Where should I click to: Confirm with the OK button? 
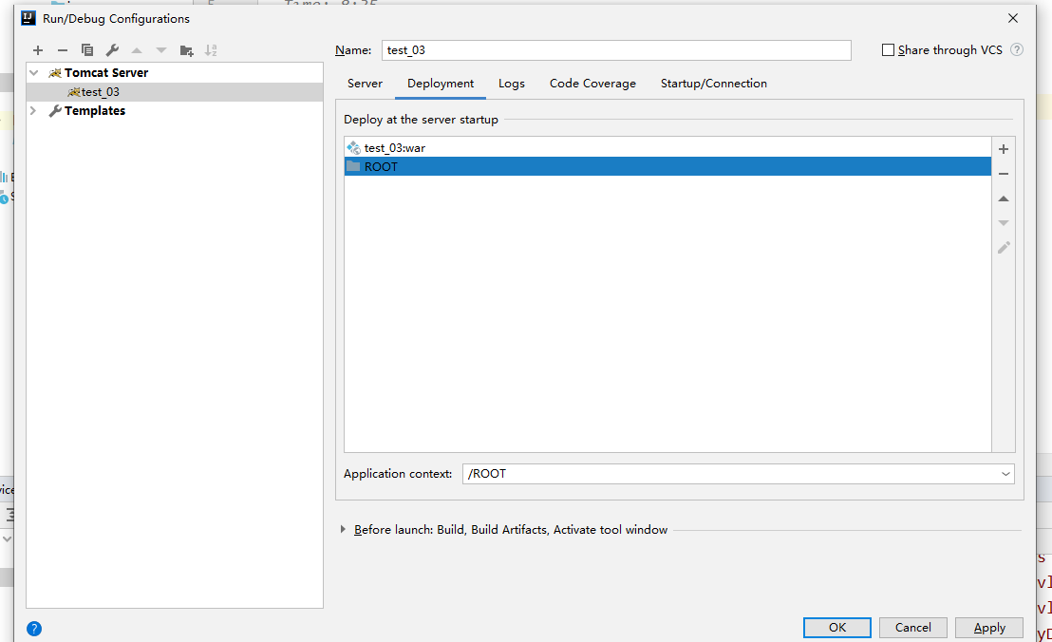coord(836,627)
